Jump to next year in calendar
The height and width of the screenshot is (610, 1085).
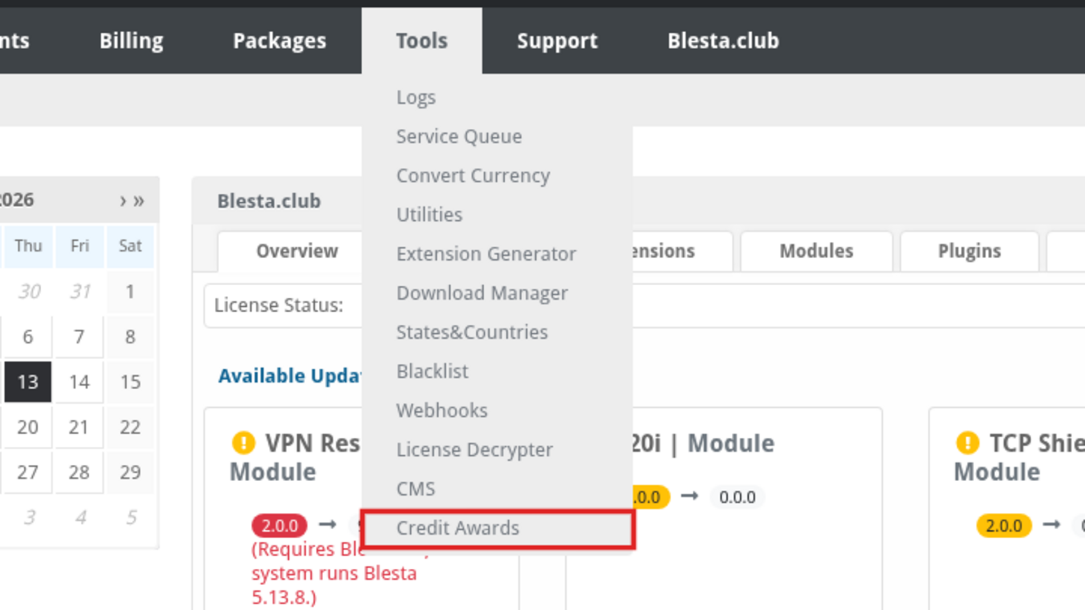click(x=139, y=201)
